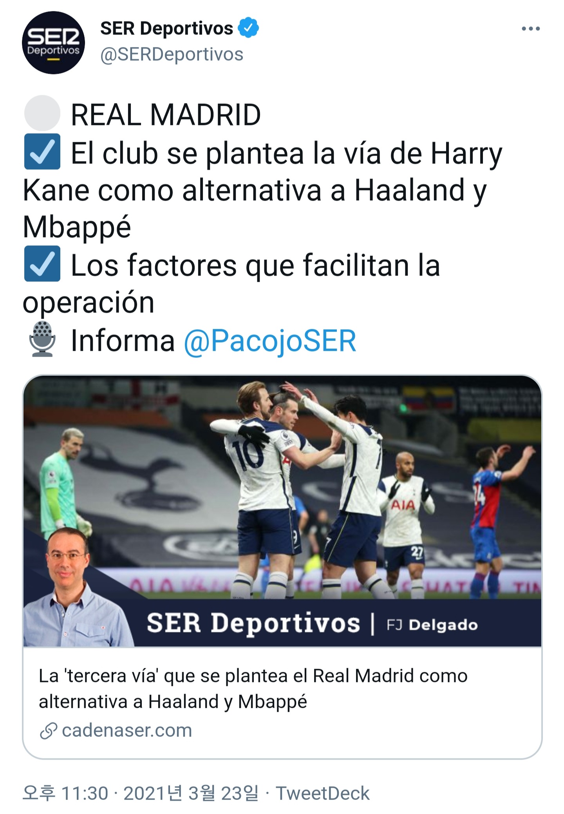Click the checkmark emoji before 'Los factores'
This screenshot has width=564, height=814.
pos(42,264)
